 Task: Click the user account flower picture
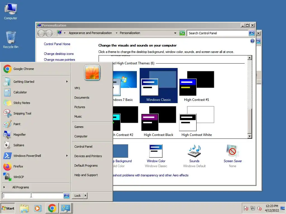tap(92, 72)
